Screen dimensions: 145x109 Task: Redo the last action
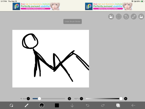pos(103,105)
